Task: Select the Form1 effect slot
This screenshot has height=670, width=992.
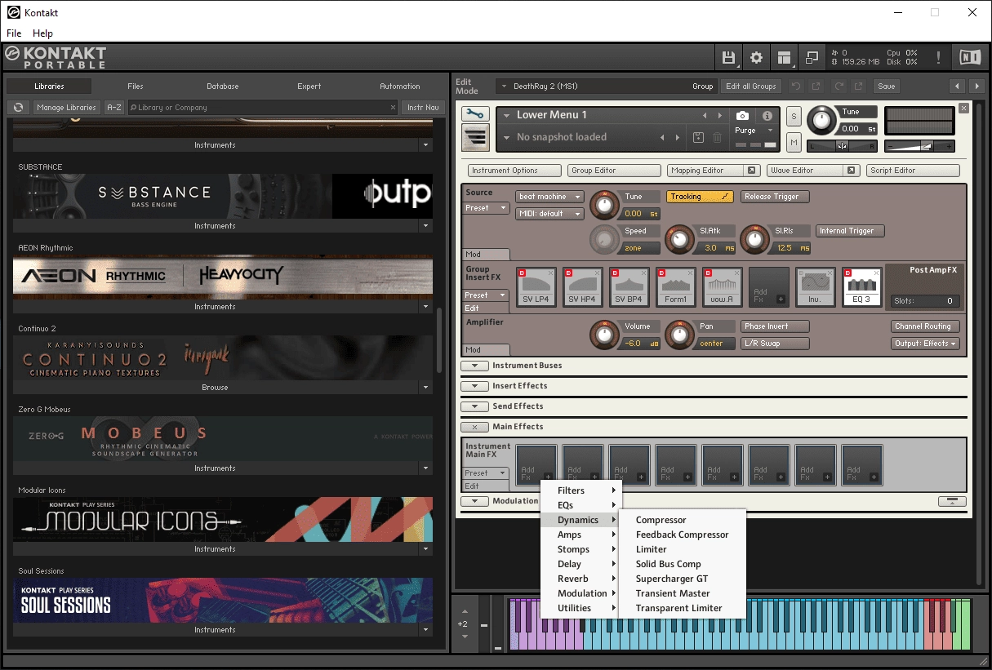Action: [x=676, y=286]
